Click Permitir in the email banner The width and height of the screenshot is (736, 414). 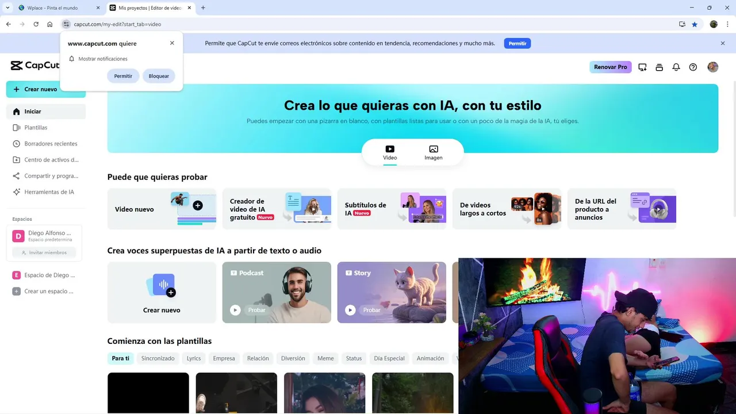(517, 43)
